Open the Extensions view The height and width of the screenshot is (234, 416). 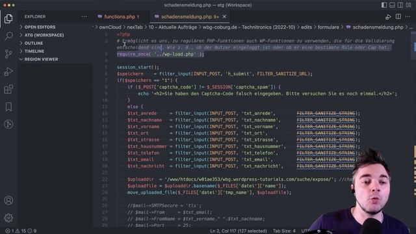coord(8,89)
